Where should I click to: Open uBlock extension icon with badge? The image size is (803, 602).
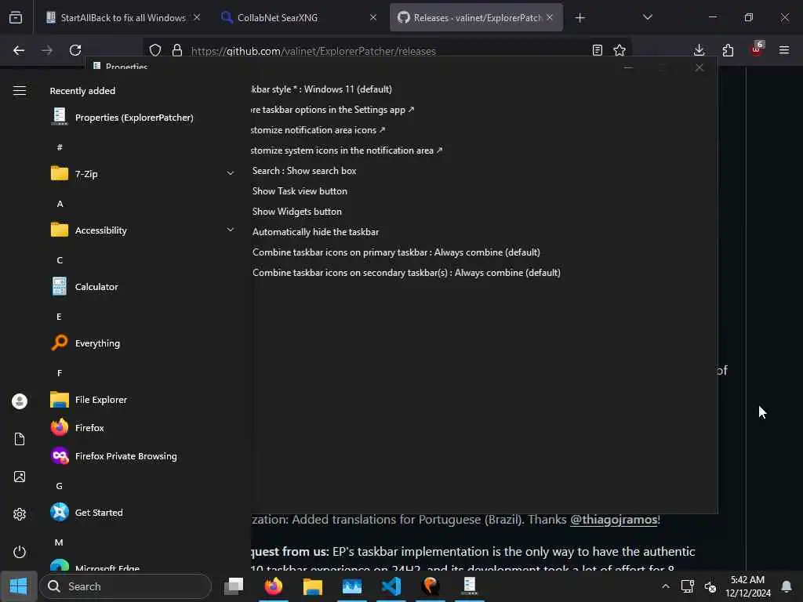pos(757,49)
